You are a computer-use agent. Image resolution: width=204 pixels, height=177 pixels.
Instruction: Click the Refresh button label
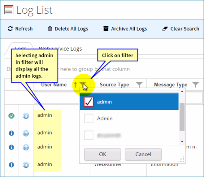tap(24, 29)
